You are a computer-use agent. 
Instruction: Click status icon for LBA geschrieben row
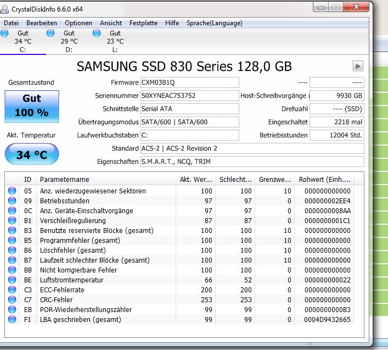[12, 320]
